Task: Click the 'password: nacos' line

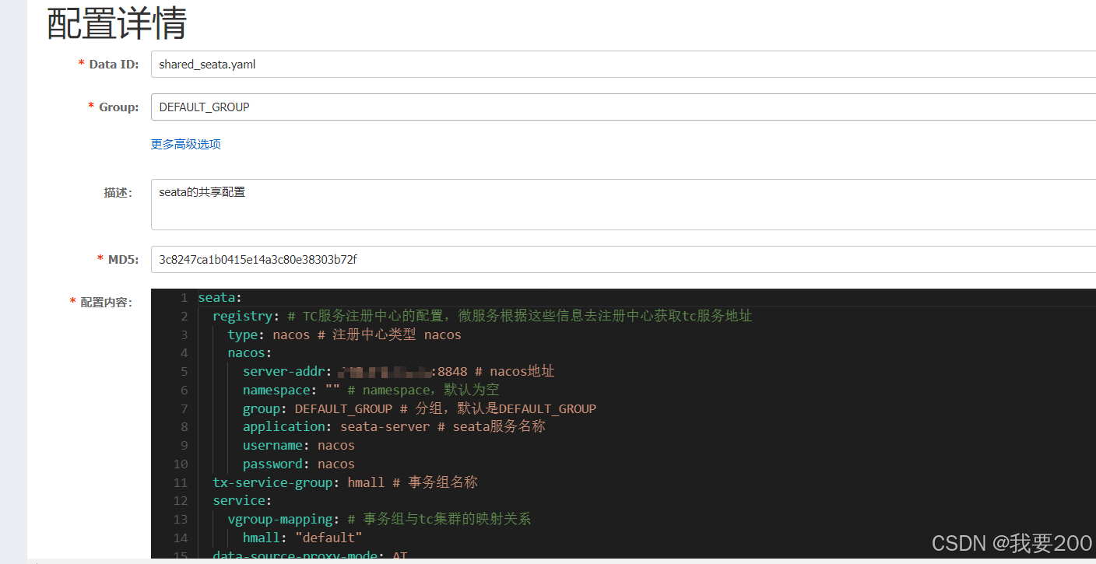Action: pos(299,464)
